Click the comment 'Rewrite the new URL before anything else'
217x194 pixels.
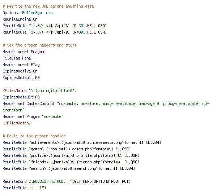pyautogui.click(x=48, y=6)
